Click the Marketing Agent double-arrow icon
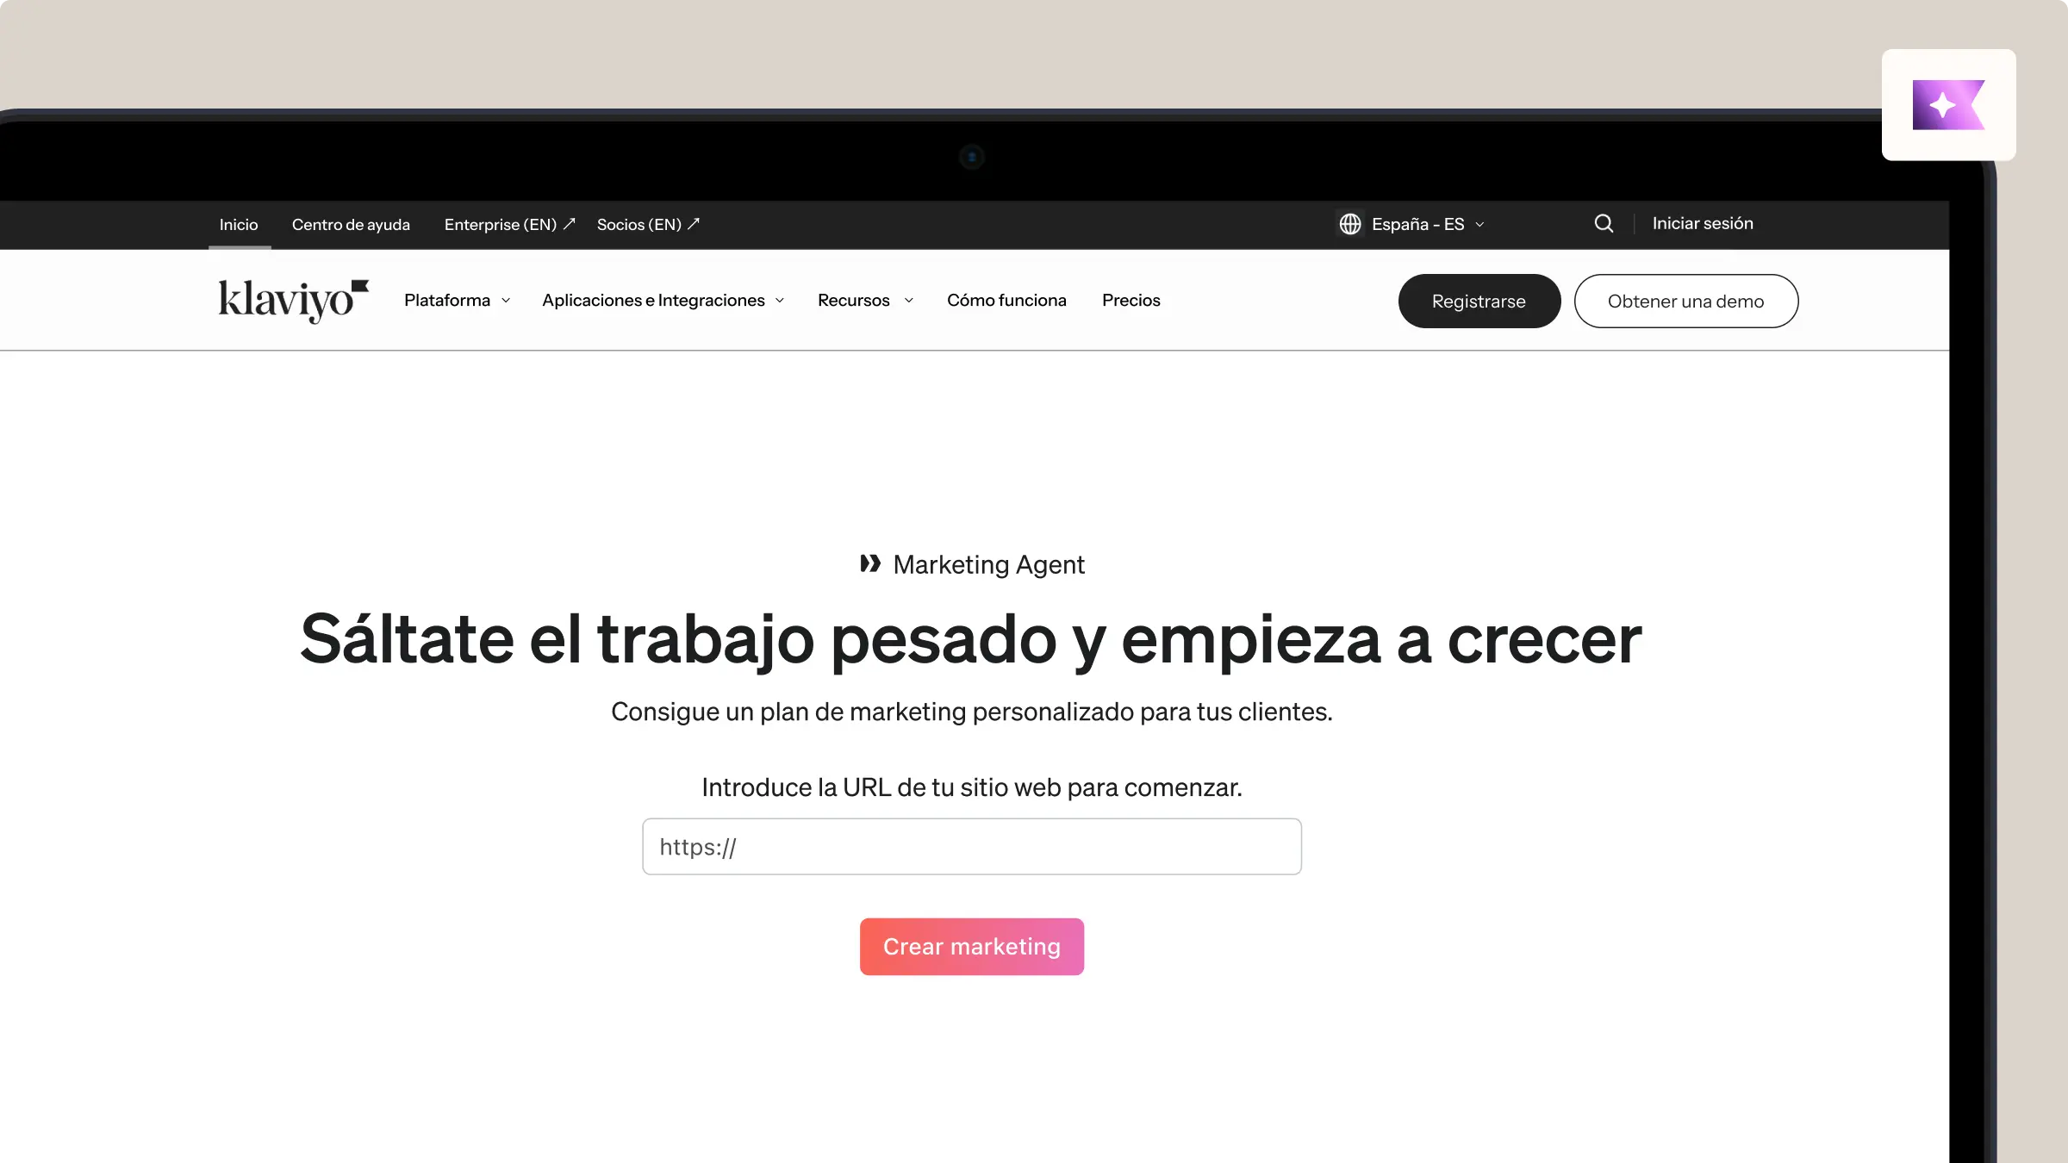 tap(870, 564)
